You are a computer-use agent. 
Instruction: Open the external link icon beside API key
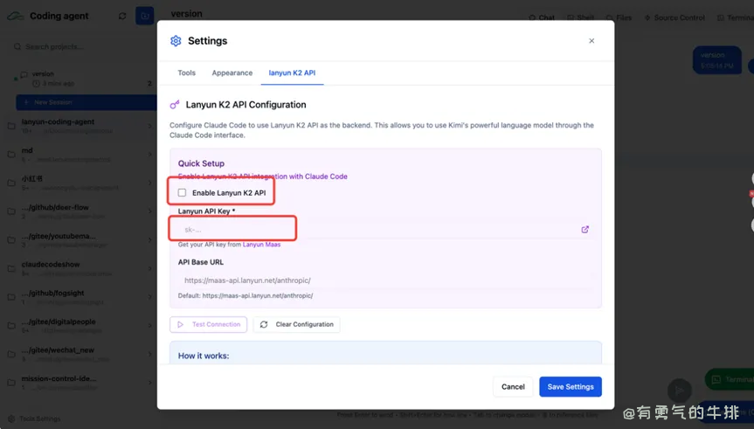pyautogui.click(x=585, y=230)
